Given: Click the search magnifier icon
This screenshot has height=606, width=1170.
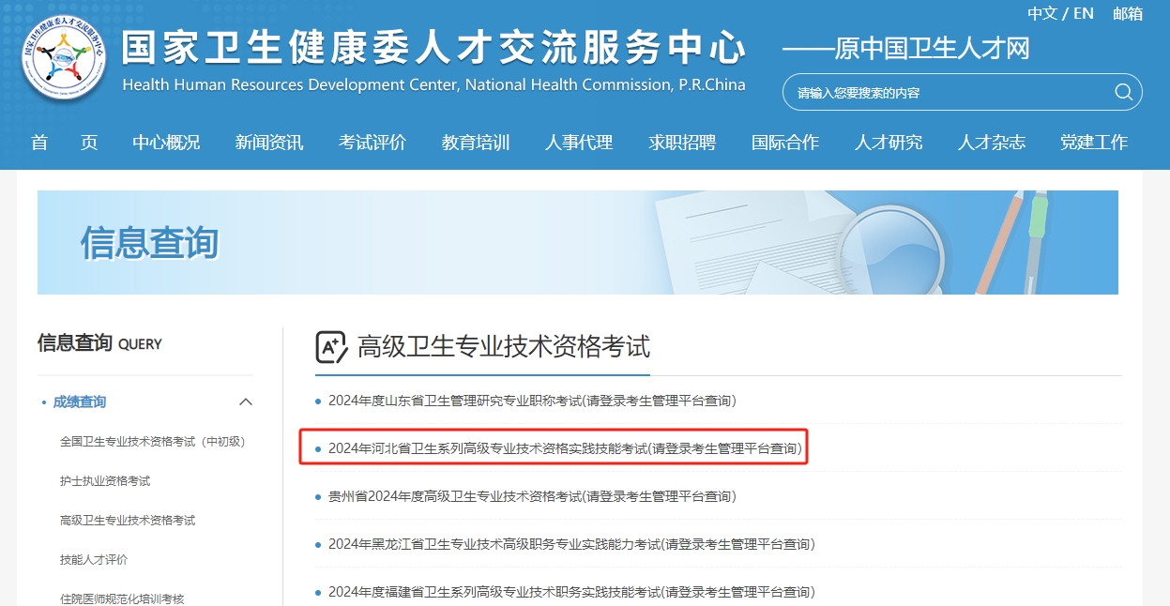Looking at the screenshot, I should (x=1123, y=92).
